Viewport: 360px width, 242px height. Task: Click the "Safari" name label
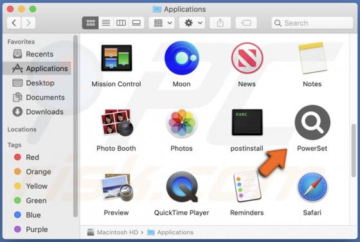(312, 212)
